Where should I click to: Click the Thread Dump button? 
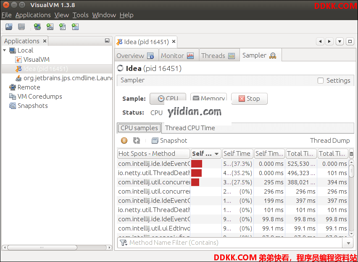point(330,141)
